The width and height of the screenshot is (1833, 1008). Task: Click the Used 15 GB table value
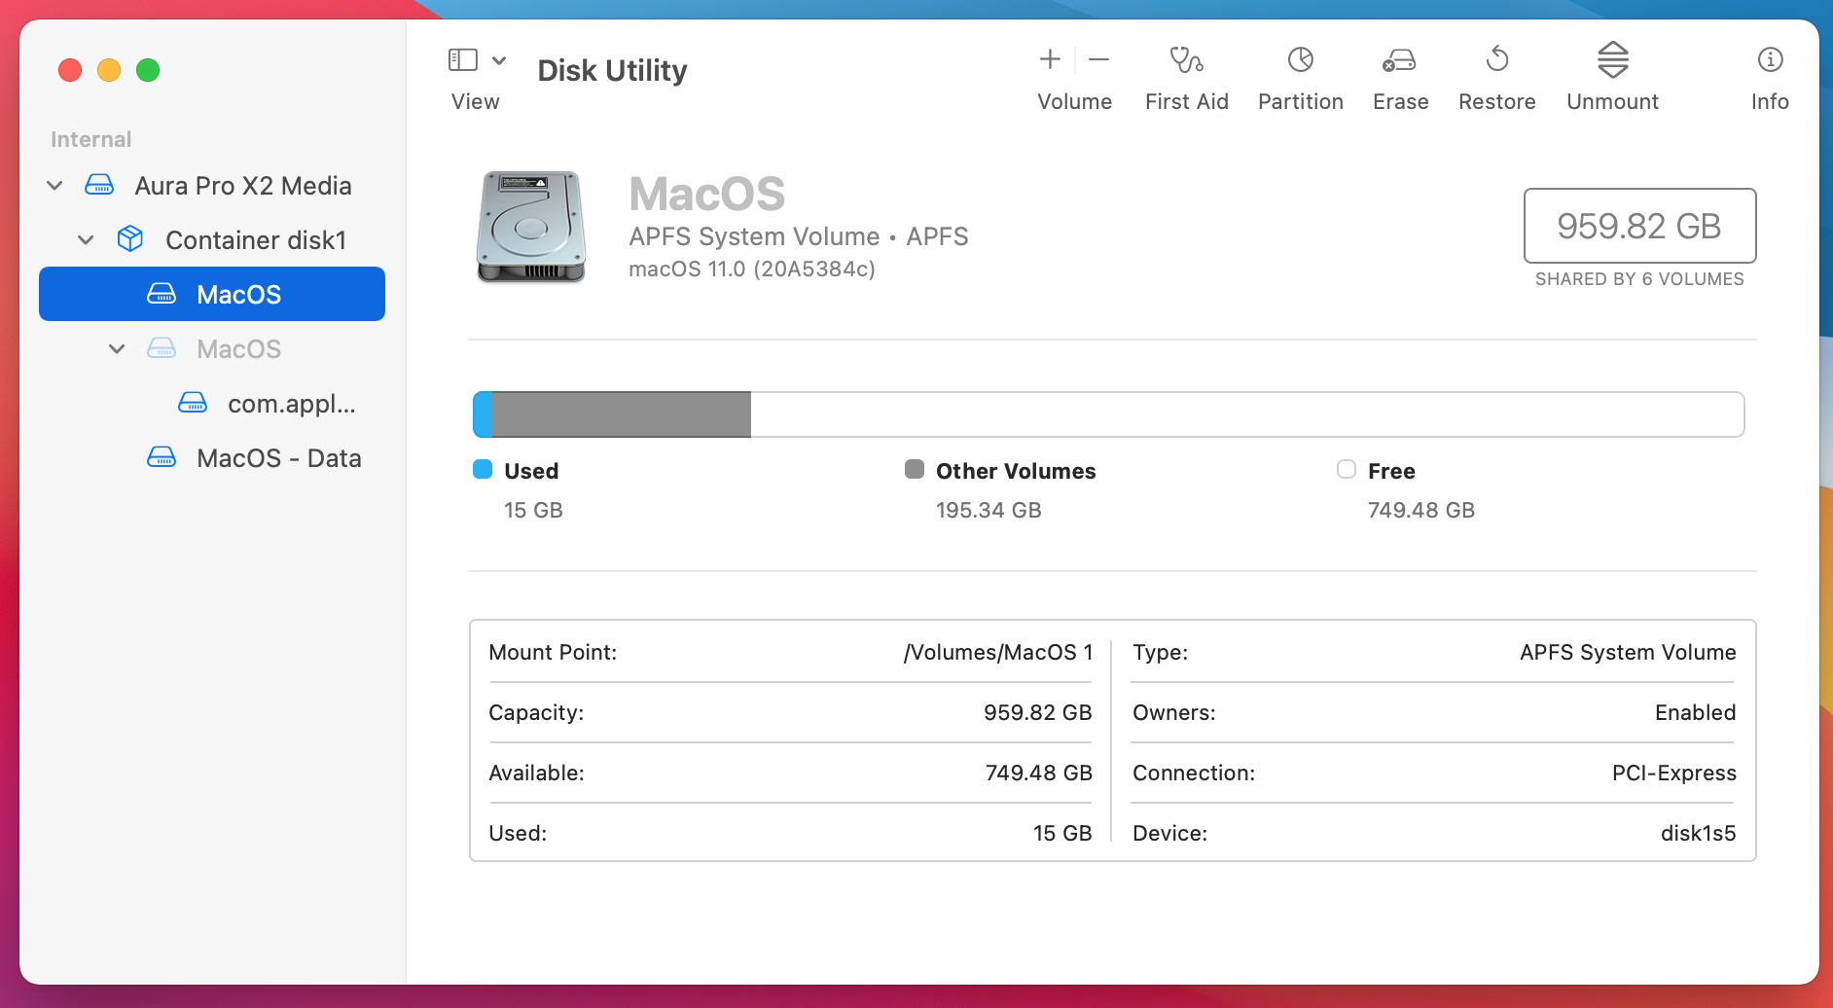tap(1062, 833)
